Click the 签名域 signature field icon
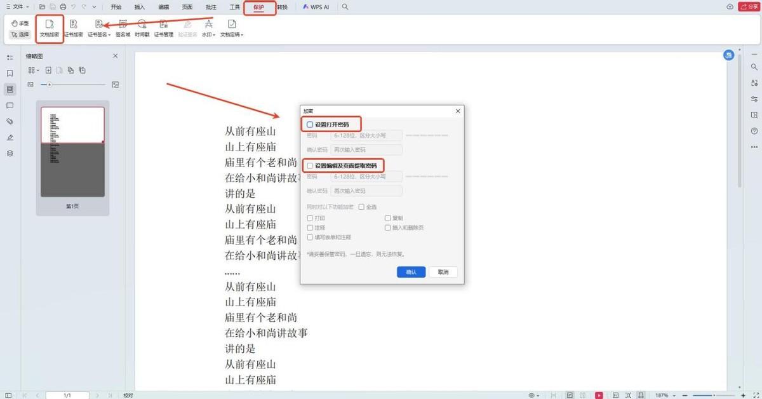Screen dimensions: 762x399 [x=123, y=25]
